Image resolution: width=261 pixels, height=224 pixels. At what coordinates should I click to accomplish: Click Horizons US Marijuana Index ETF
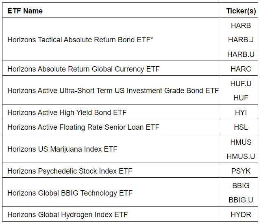tap(62, 149)
